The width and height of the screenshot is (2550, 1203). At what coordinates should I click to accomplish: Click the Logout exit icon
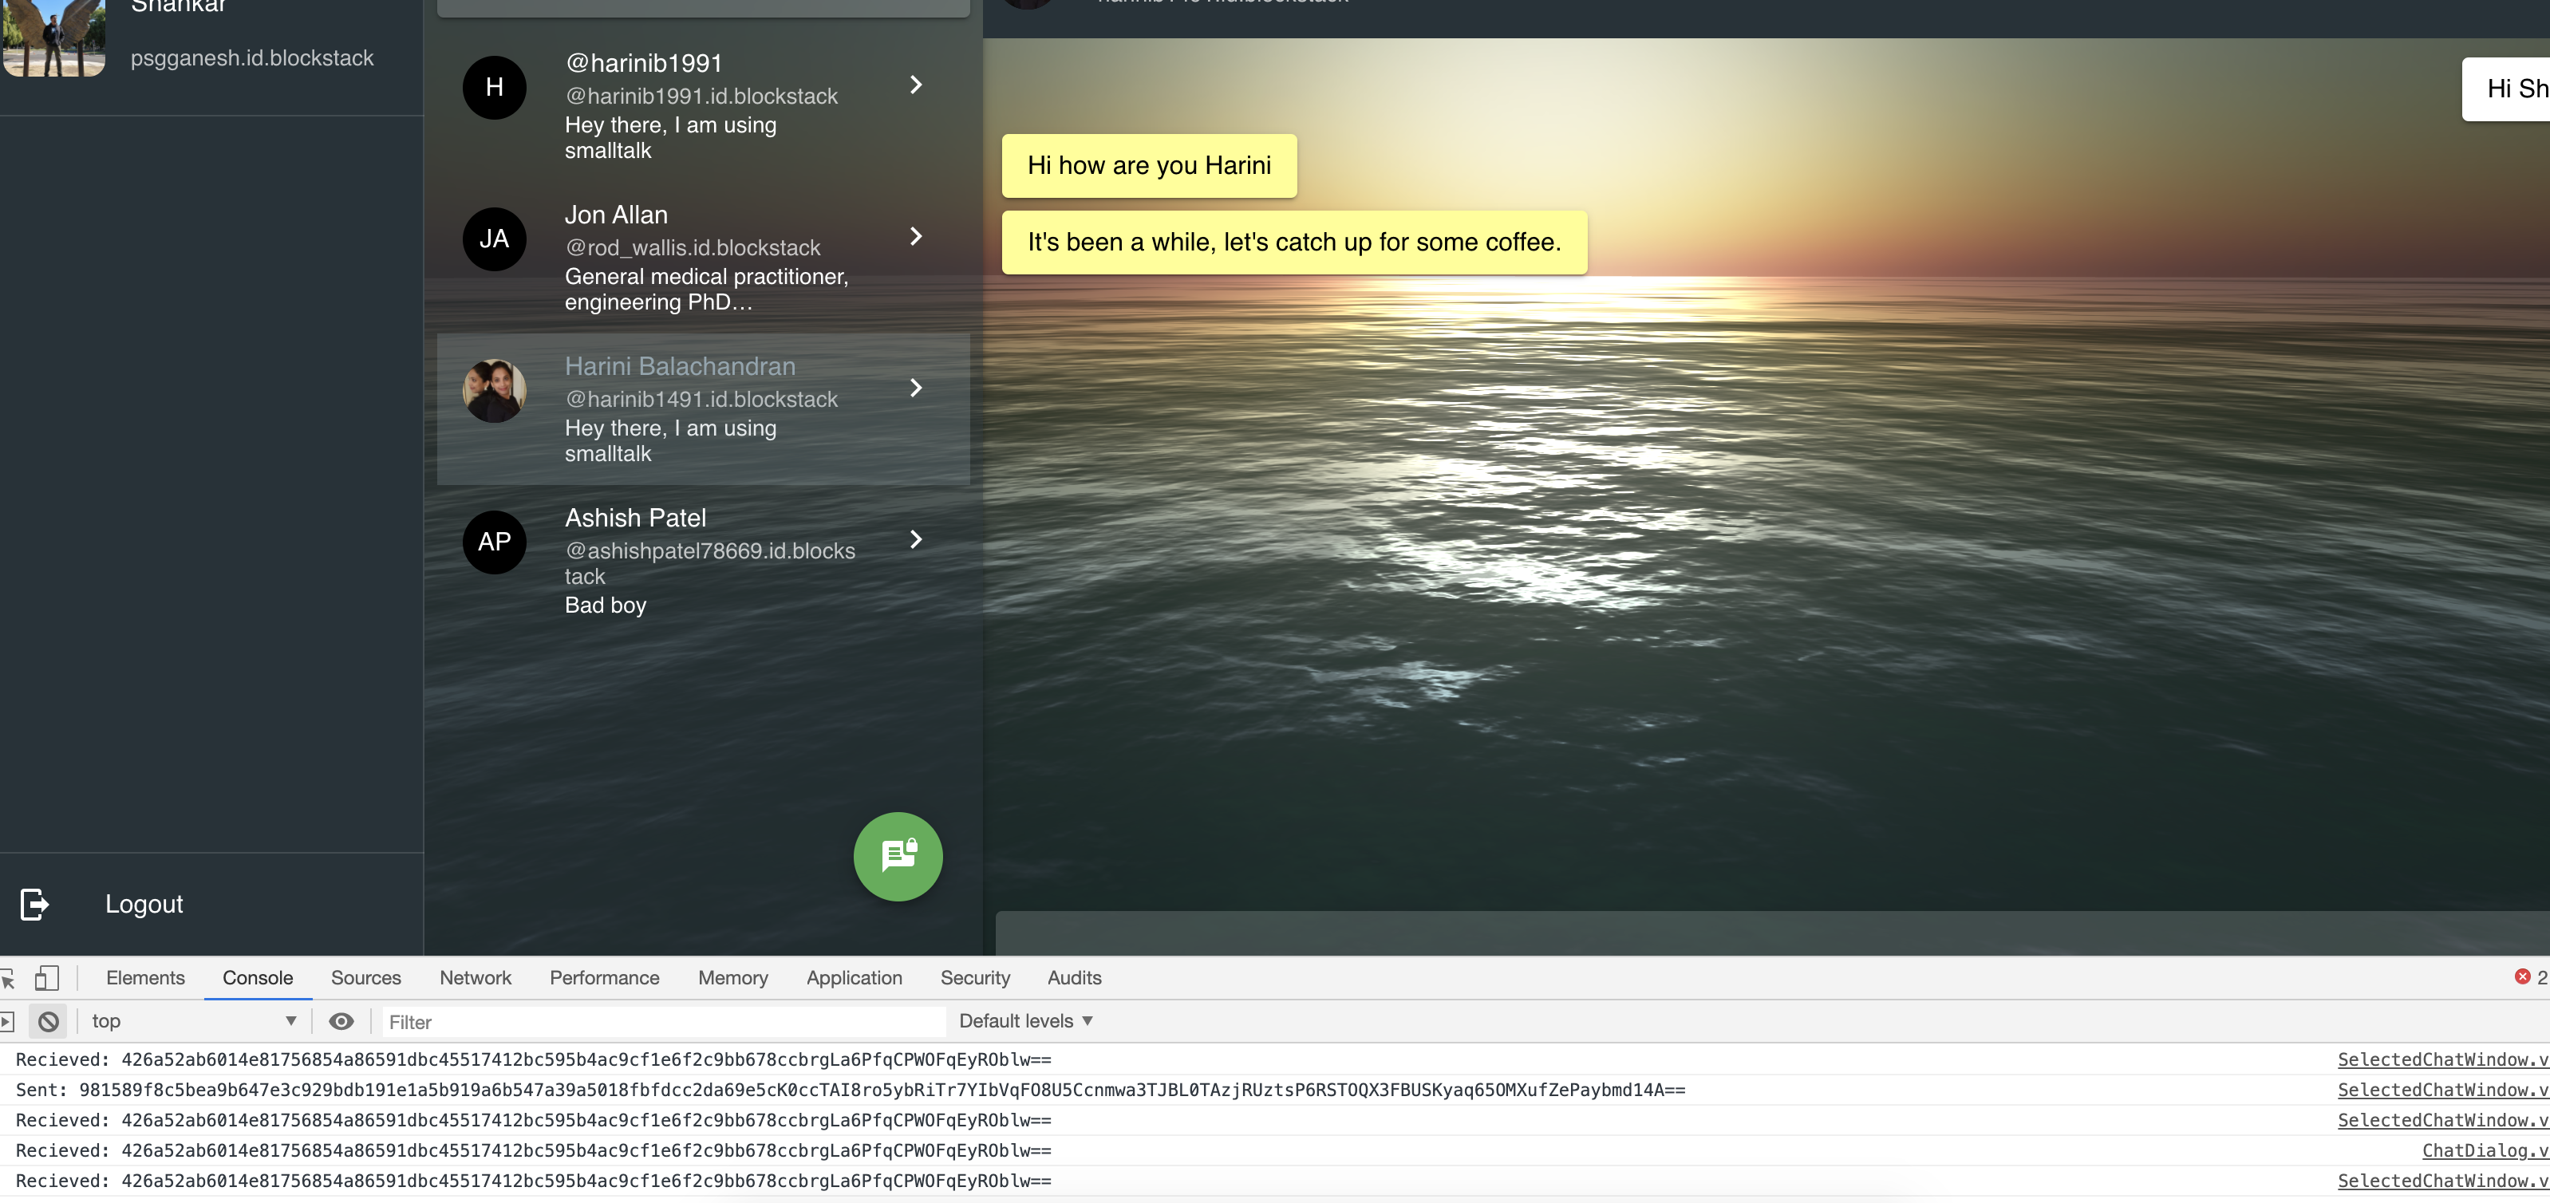coord(34,903)
